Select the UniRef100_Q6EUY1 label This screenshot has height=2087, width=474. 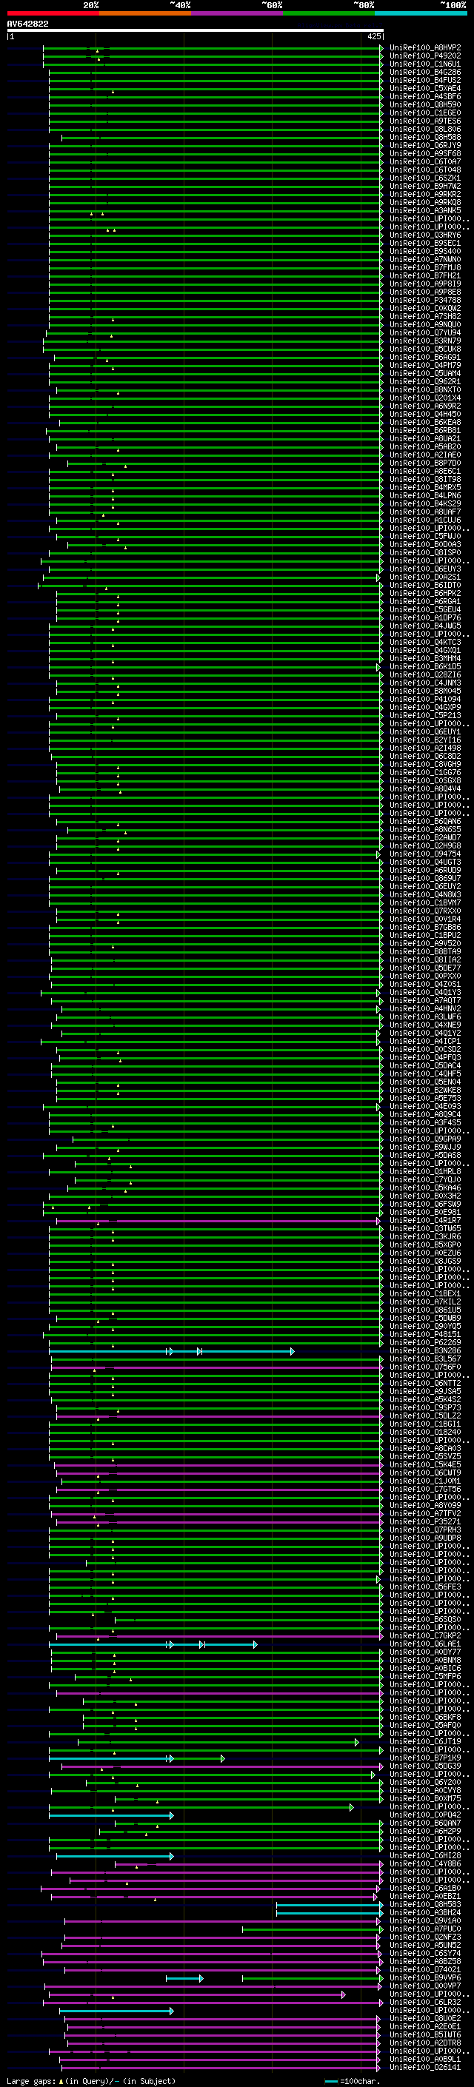click(424, 731)
